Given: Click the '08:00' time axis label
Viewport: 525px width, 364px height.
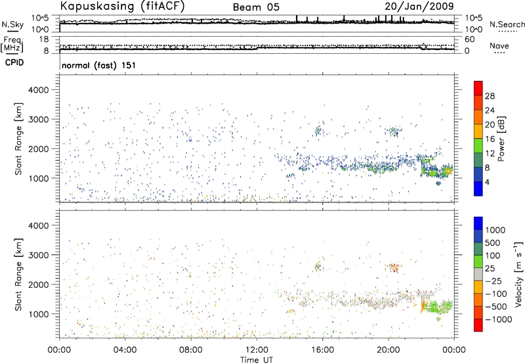Looking at the screenshot, I should [190, 350].
